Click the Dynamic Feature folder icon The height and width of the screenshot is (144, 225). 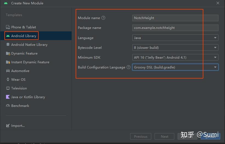point(8,53)
